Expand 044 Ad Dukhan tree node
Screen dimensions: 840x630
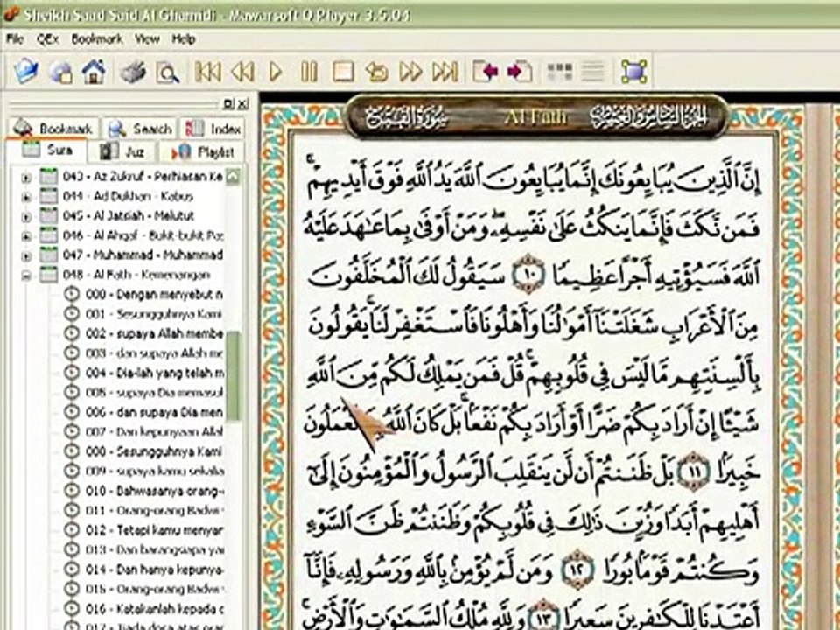[x=26, y=197]
